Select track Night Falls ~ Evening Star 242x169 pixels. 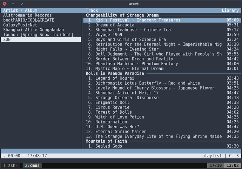[162, 49]
